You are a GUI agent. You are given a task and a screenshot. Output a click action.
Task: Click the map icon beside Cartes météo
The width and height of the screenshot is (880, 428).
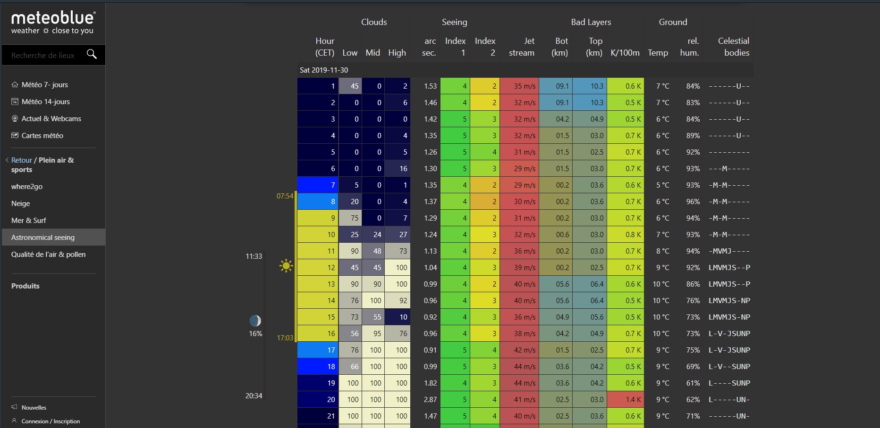(x=15, y=136)
